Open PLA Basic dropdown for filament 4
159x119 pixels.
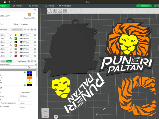[26, 38]
